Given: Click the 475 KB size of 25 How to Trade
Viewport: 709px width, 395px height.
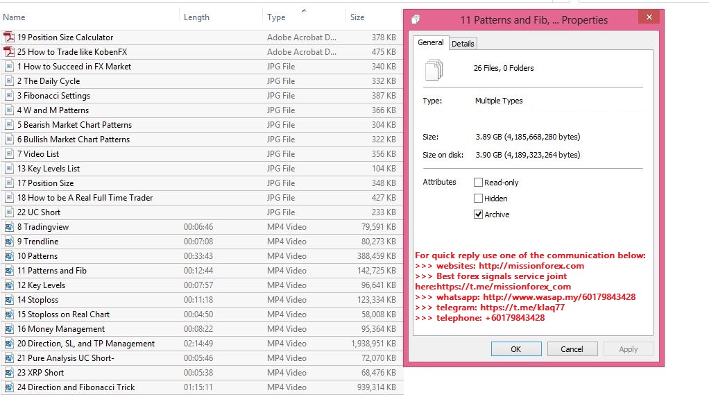Looking at the screenshot, I should [384, 51].
